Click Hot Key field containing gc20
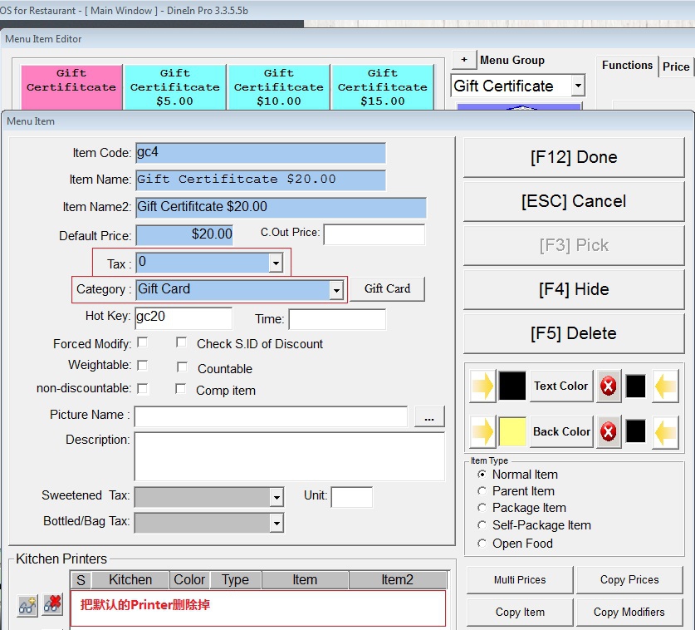The width and height of the screenshot is (695, 630). point(184,317)
